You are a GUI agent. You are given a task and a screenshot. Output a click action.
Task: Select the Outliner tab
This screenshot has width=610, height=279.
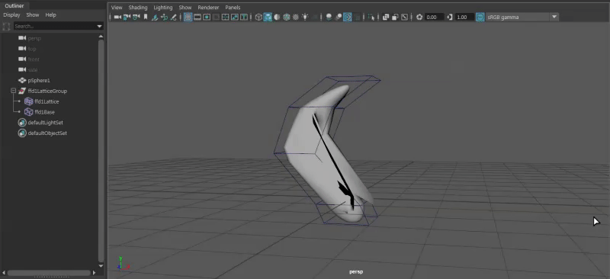pyautogui.click(x=14, y=5)
